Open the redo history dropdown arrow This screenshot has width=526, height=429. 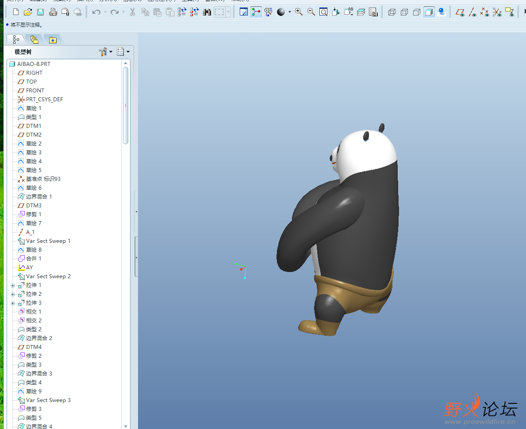click(123, 12)
